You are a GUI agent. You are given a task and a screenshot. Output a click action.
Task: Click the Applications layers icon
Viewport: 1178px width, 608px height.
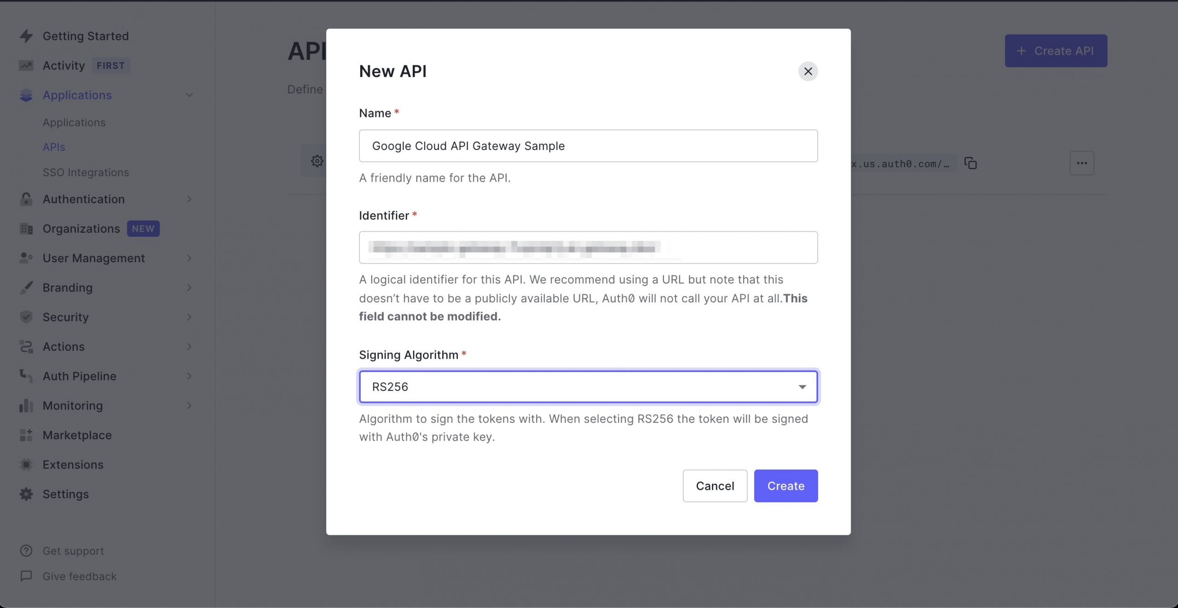tap(26, 95)
